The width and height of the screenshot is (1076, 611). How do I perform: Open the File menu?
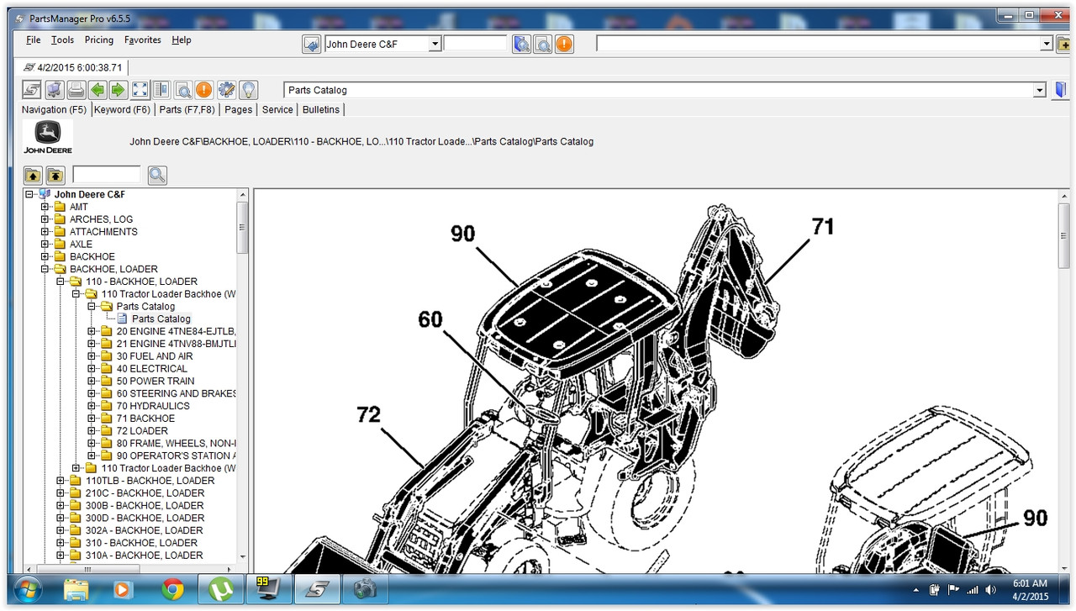pyautogui.click(x=34, y=40)
